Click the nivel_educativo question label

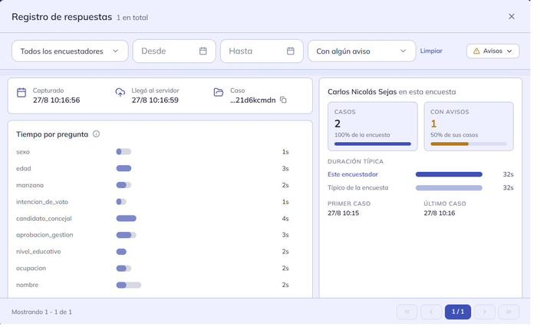pyautogui.click(x=38, y=251)
